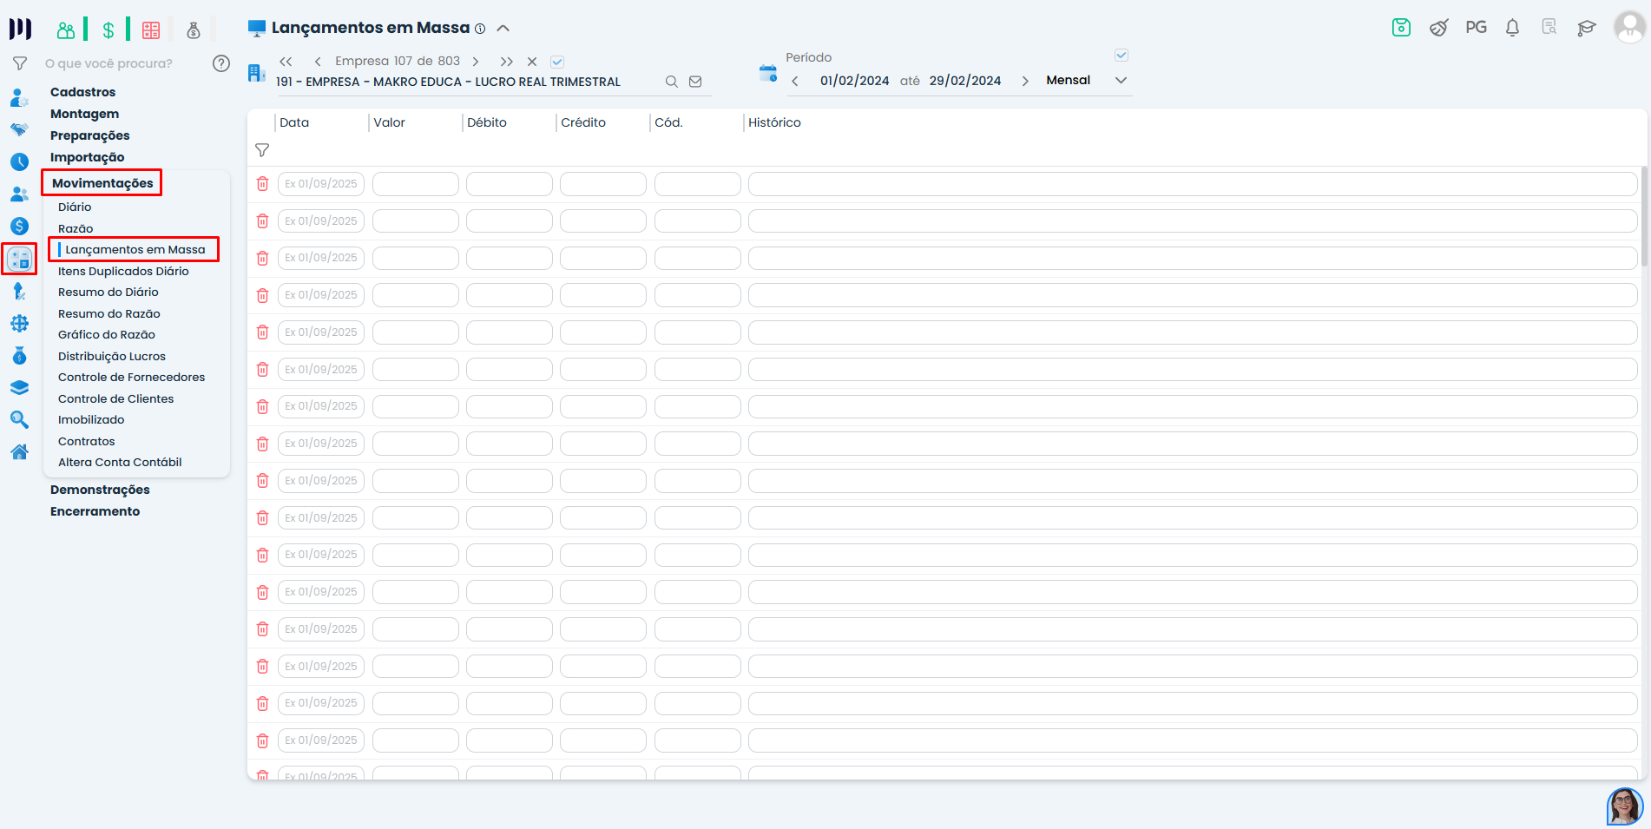Click the sidebar filter funnel icon
1651x829 pixels.
tap(19, 63)
